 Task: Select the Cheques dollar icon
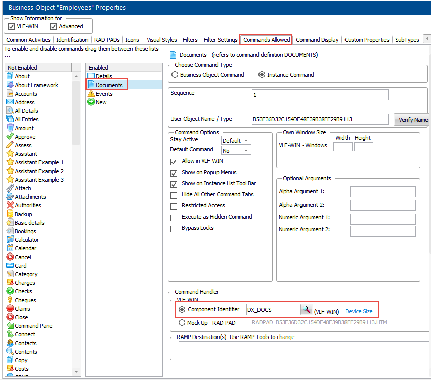pos(10,300)
